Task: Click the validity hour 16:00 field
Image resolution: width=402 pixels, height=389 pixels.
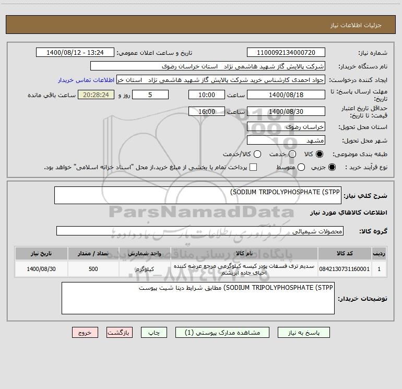Action: point(207,111)
